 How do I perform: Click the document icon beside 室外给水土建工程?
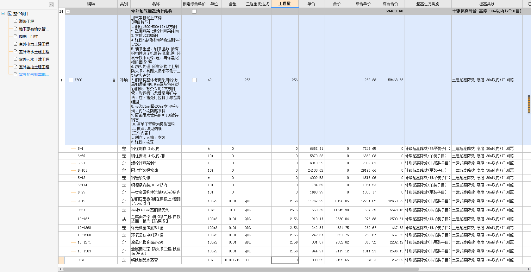(15, 51)
